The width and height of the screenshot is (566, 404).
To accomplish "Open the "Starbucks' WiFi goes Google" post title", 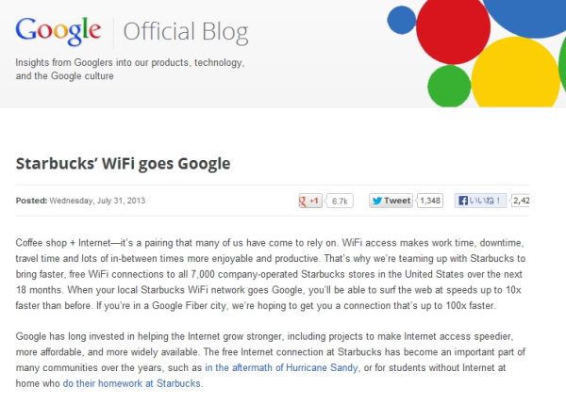I will point(124,163).
